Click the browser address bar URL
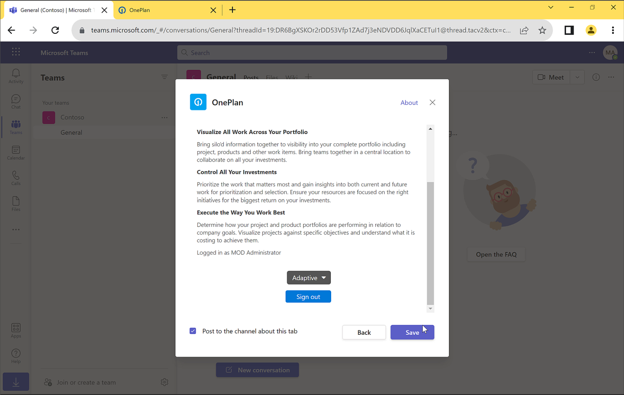The image size is (624, 395). coord(300,30)
